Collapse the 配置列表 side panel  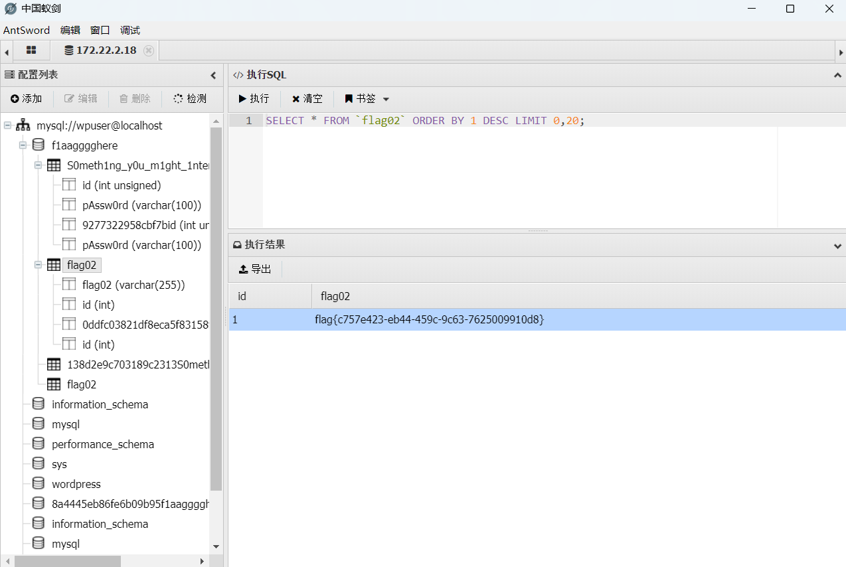point(213,75)
